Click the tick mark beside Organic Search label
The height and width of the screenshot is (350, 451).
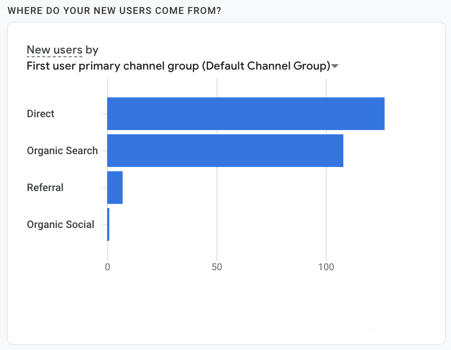(104, 150)
